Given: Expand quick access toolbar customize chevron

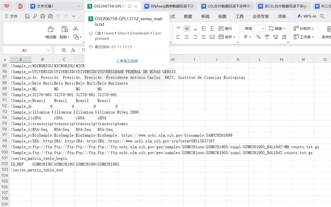Looking at the screenshot, I should (74, 16).
